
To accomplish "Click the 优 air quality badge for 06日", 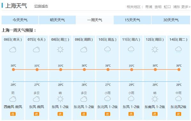I will [13, 114].
